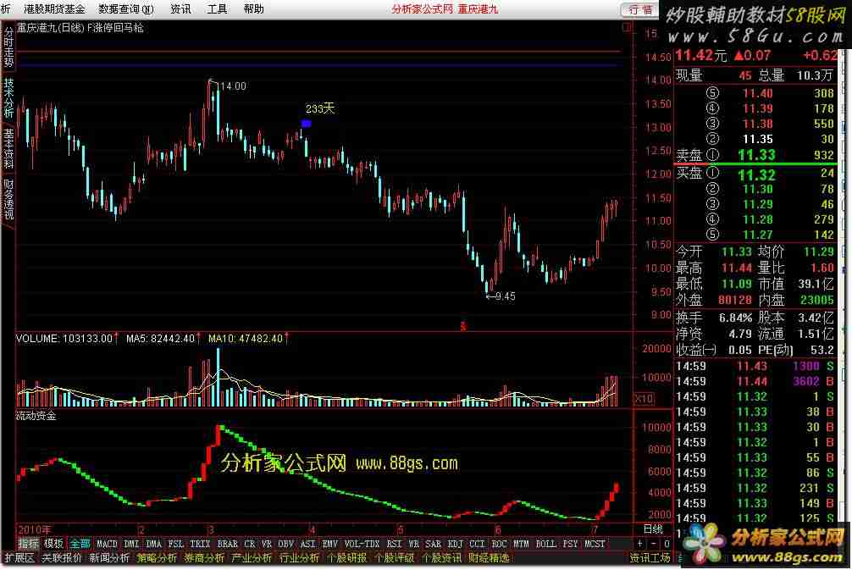The image size is (852, 570).
Task: Choose the RSI indicator
Action: (x=394, y=544)
